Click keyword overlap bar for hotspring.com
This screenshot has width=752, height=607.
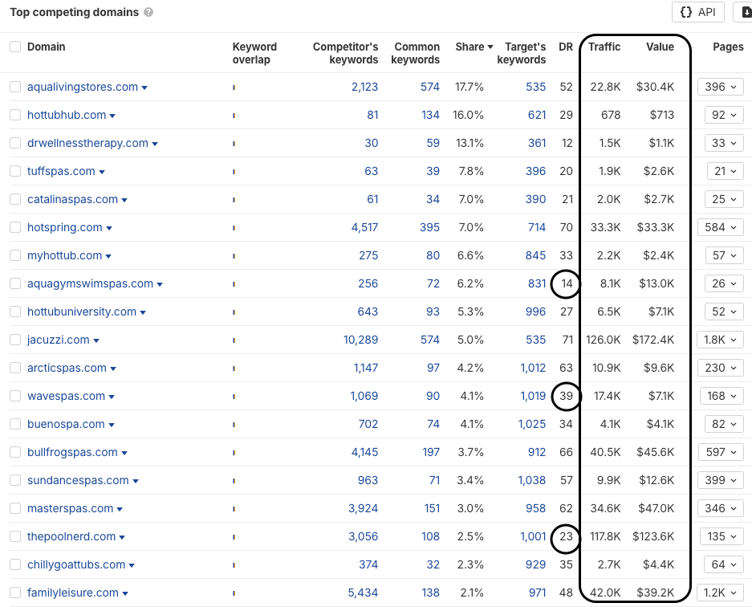point(234,228)
